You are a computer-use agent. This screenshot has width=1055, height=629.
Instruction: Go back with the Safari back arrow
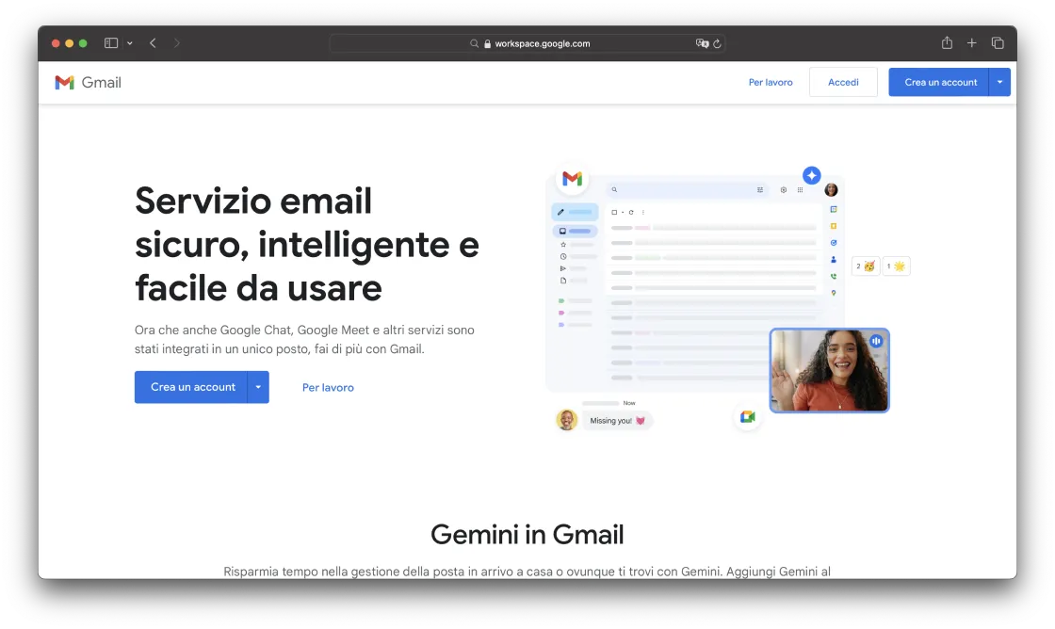(x=154, y=43)
